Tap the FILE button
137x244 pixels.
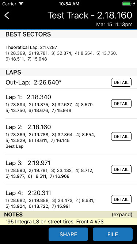[113, 234]
